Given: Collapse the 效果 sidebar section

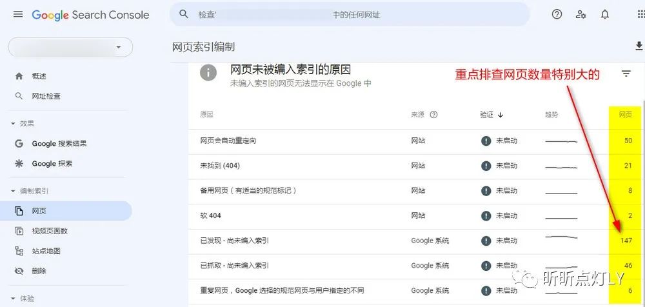Looking at the screenshot, I should tap(13, 123).
